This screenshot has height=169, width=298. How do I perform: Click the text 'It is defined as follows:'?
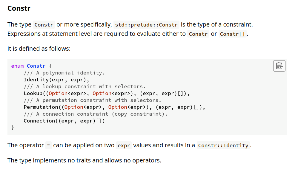pyautogui.click(x=39, y=49)
